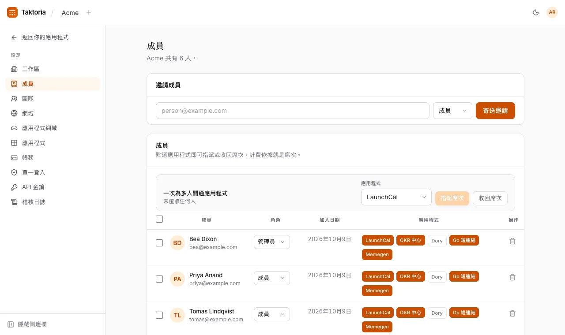The width and height of the screenshot is (565, 335).
Task: Change Bea Dixon's 管理員 role dropdown
Action: (272, 242)
